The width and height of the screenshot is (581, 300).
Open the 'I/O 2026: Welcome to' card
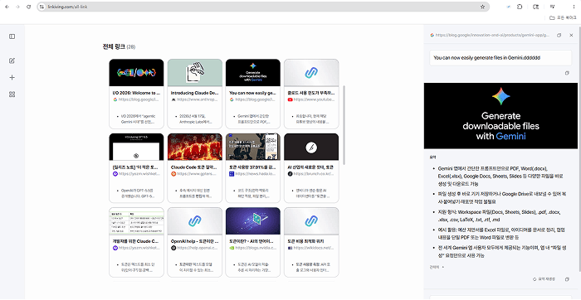[x=136, y=94]
